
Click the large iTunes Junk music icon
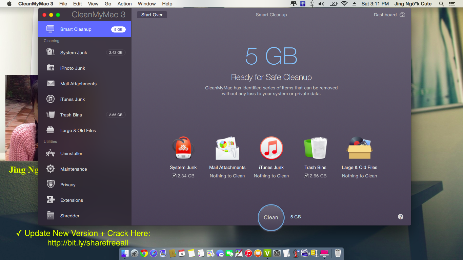point(271,148)
